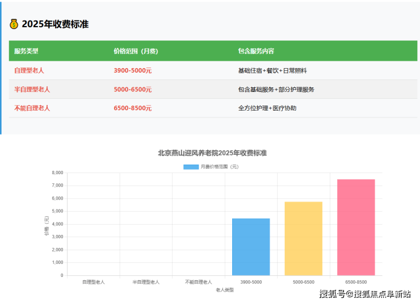Click the 6500-8500元 price cell
The width and height of the screenshot is (420, 303).
tap(132, 108)
